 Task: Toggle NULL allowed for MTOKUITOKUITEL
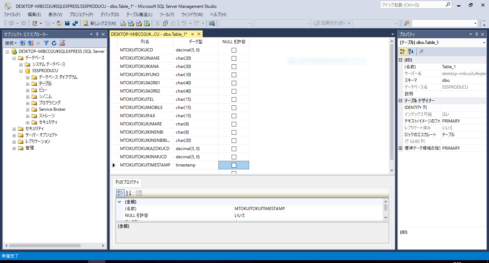pos(234,99)
